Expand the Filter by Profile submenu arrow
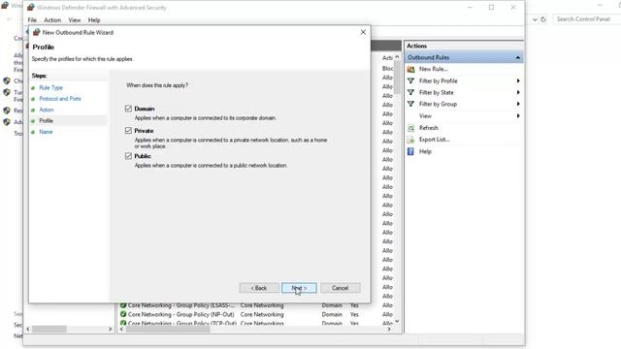 pos(518,80)
